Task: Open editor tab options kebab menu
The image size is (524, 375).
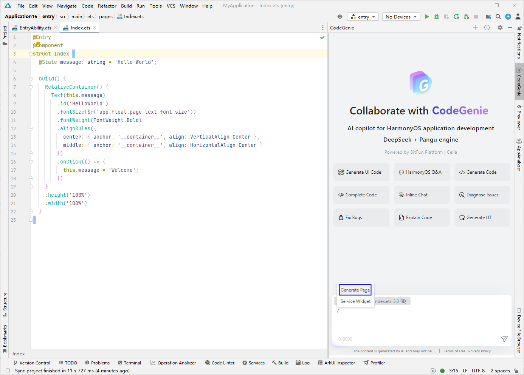Action: tap(322, 28)
